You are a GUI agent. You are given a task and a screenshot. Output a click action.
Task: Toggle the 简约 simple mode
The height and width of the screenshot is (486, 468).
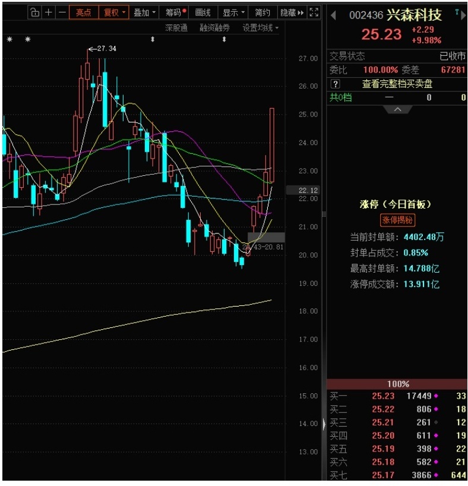tap(263, 12)
